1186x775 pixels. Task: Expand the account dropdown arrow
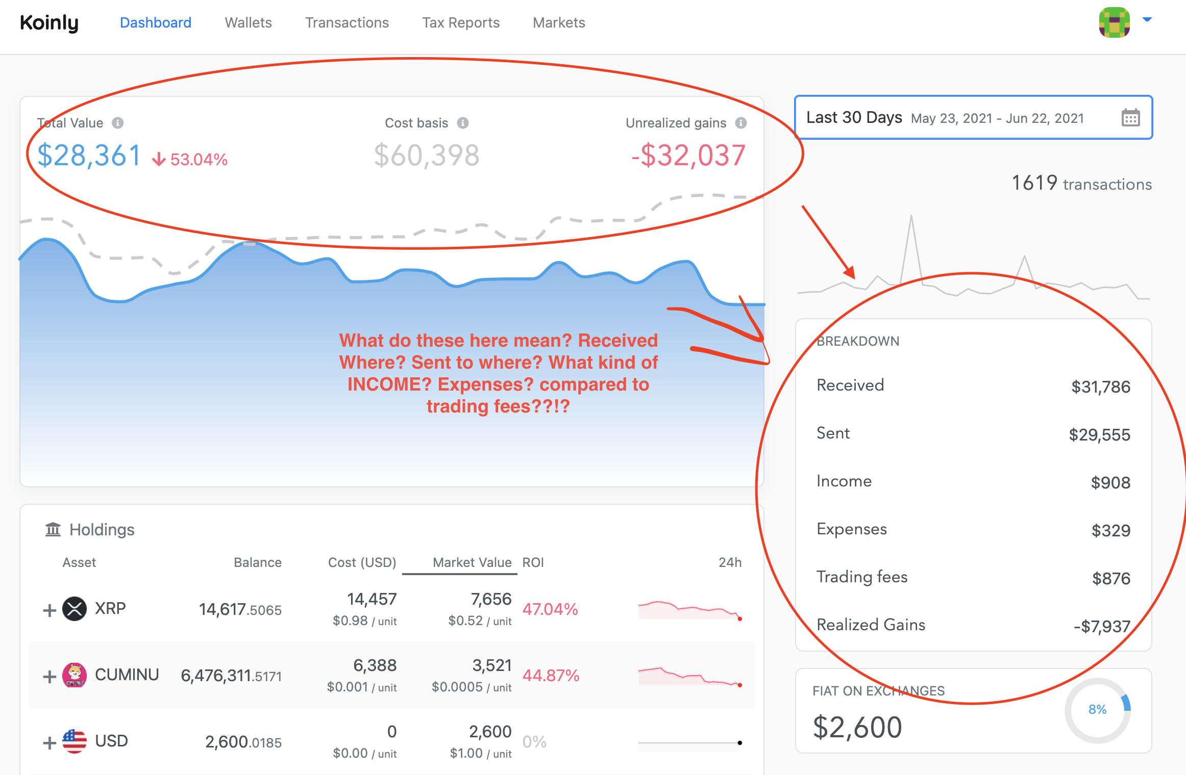pos(1147,19)
